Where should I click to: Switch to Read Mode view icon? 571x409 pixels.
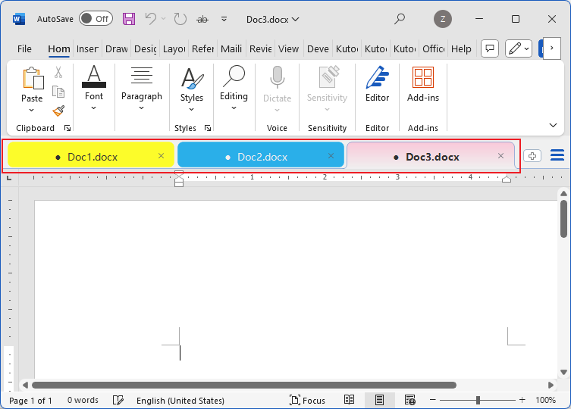(x=350, y=400)
